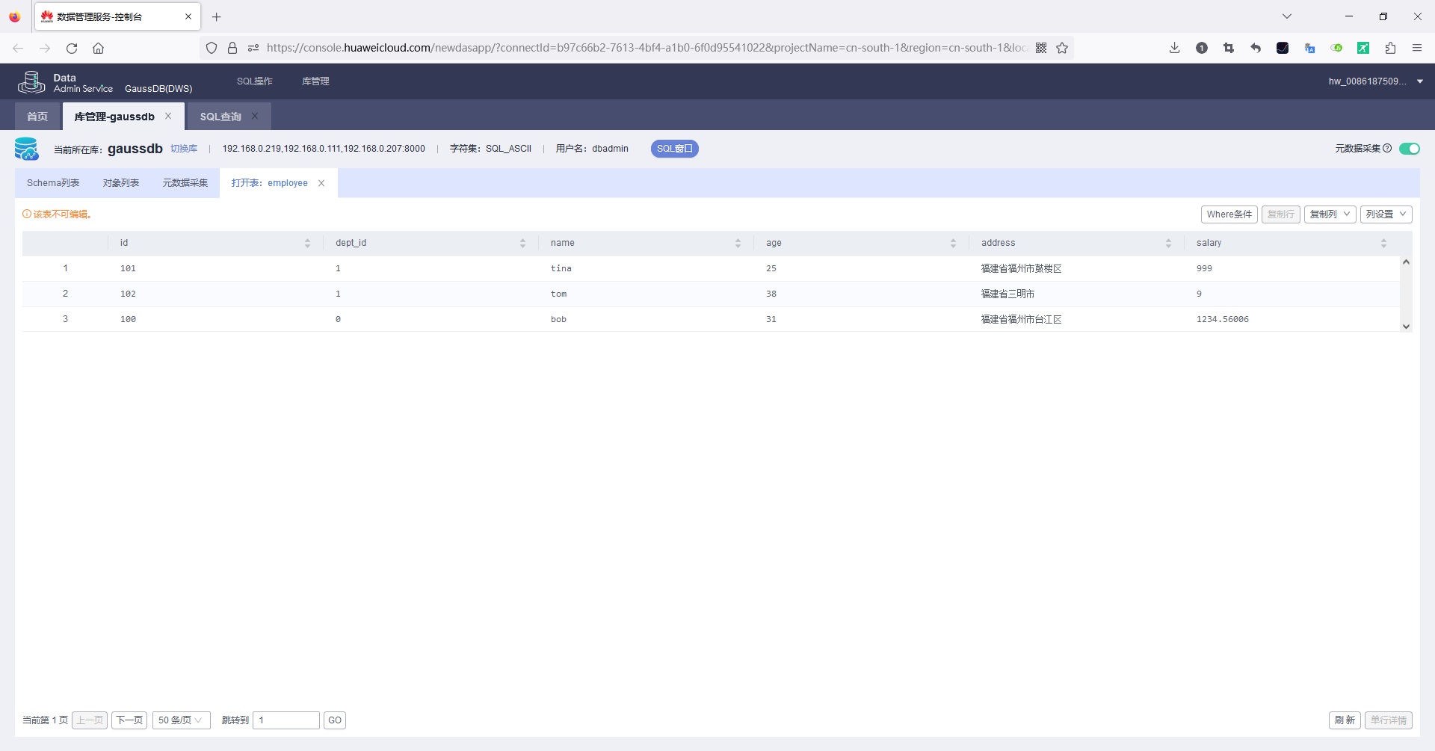Sort by the name column
1435x751 pixels.
click(x=738, y=243)
